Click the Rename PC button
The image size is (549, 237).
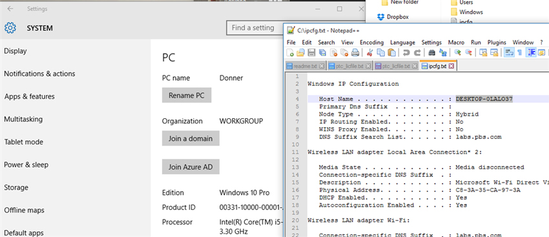(x=187, y=95)
